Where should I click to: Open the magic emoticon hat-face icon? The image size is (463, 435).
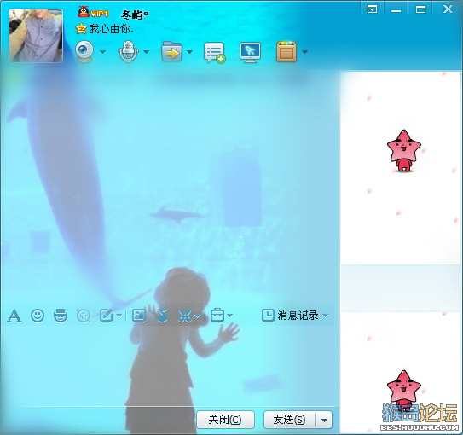coord(61,316)
